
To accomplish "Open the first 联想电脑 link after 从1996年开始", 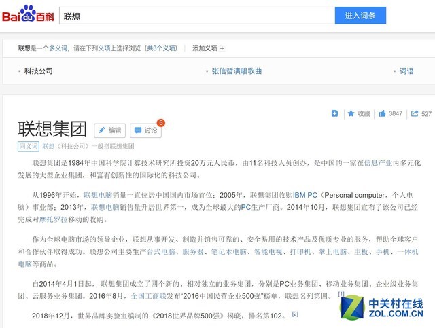I will [98, 195].
